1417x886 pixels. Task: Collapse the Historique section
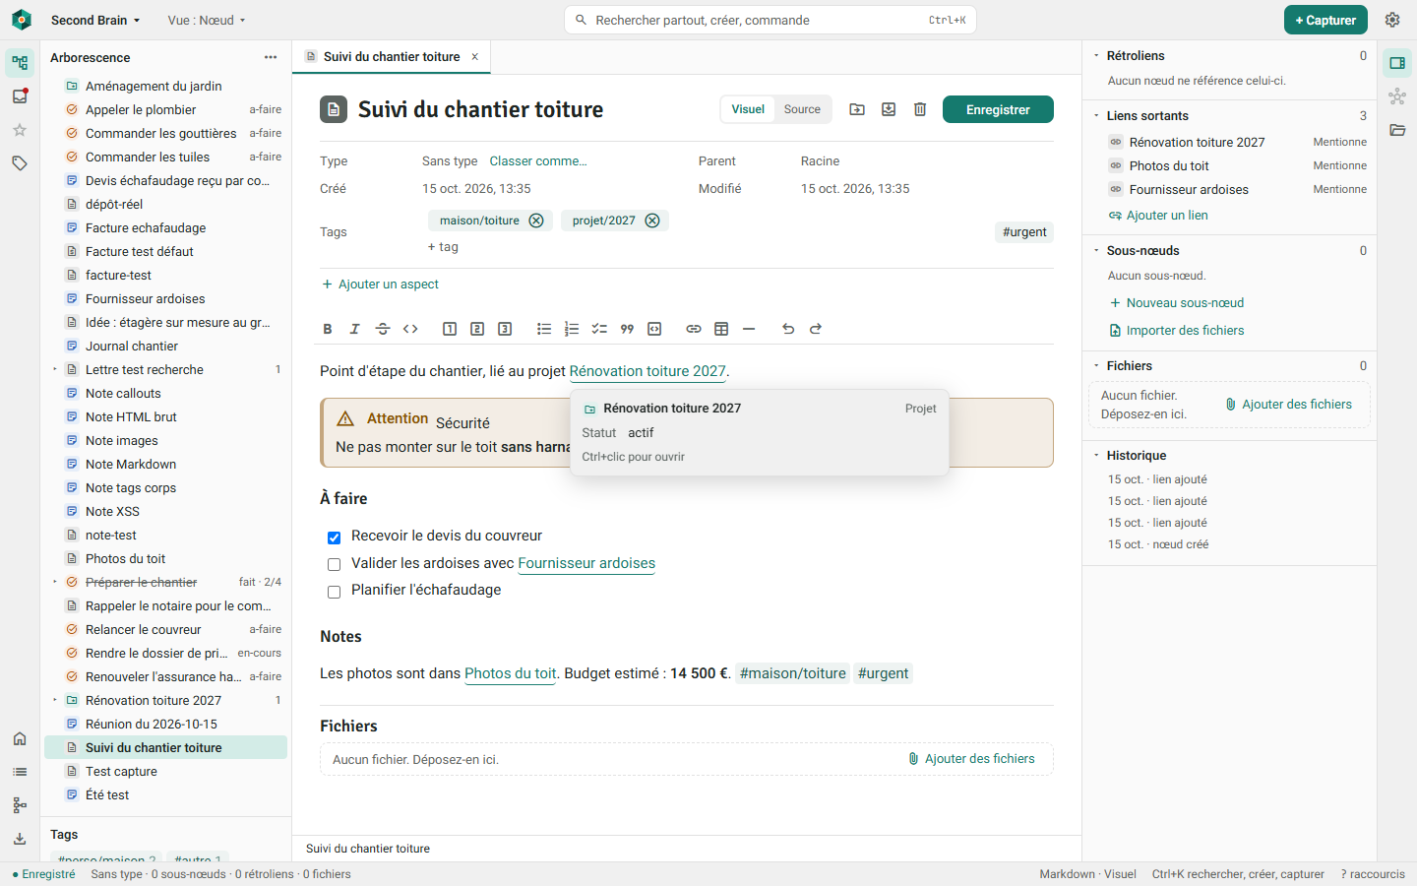pos(1096,455)
